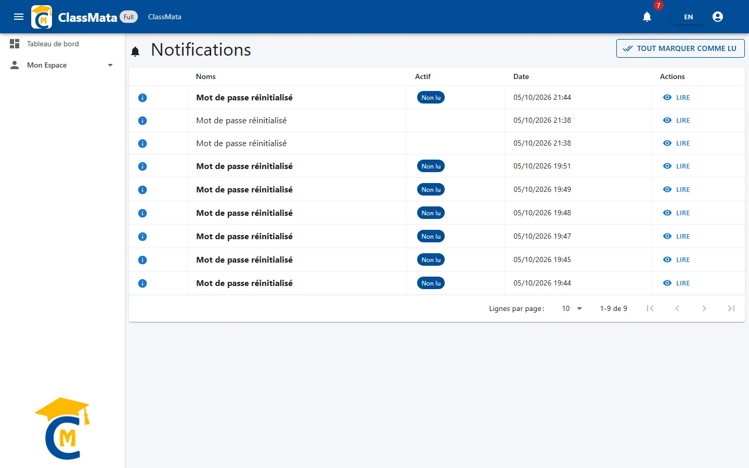Image resolution: width=749 pixels, height=468 pixels.
Task: Click info icon for 21:44 notification
Action: tap(143, 98)
